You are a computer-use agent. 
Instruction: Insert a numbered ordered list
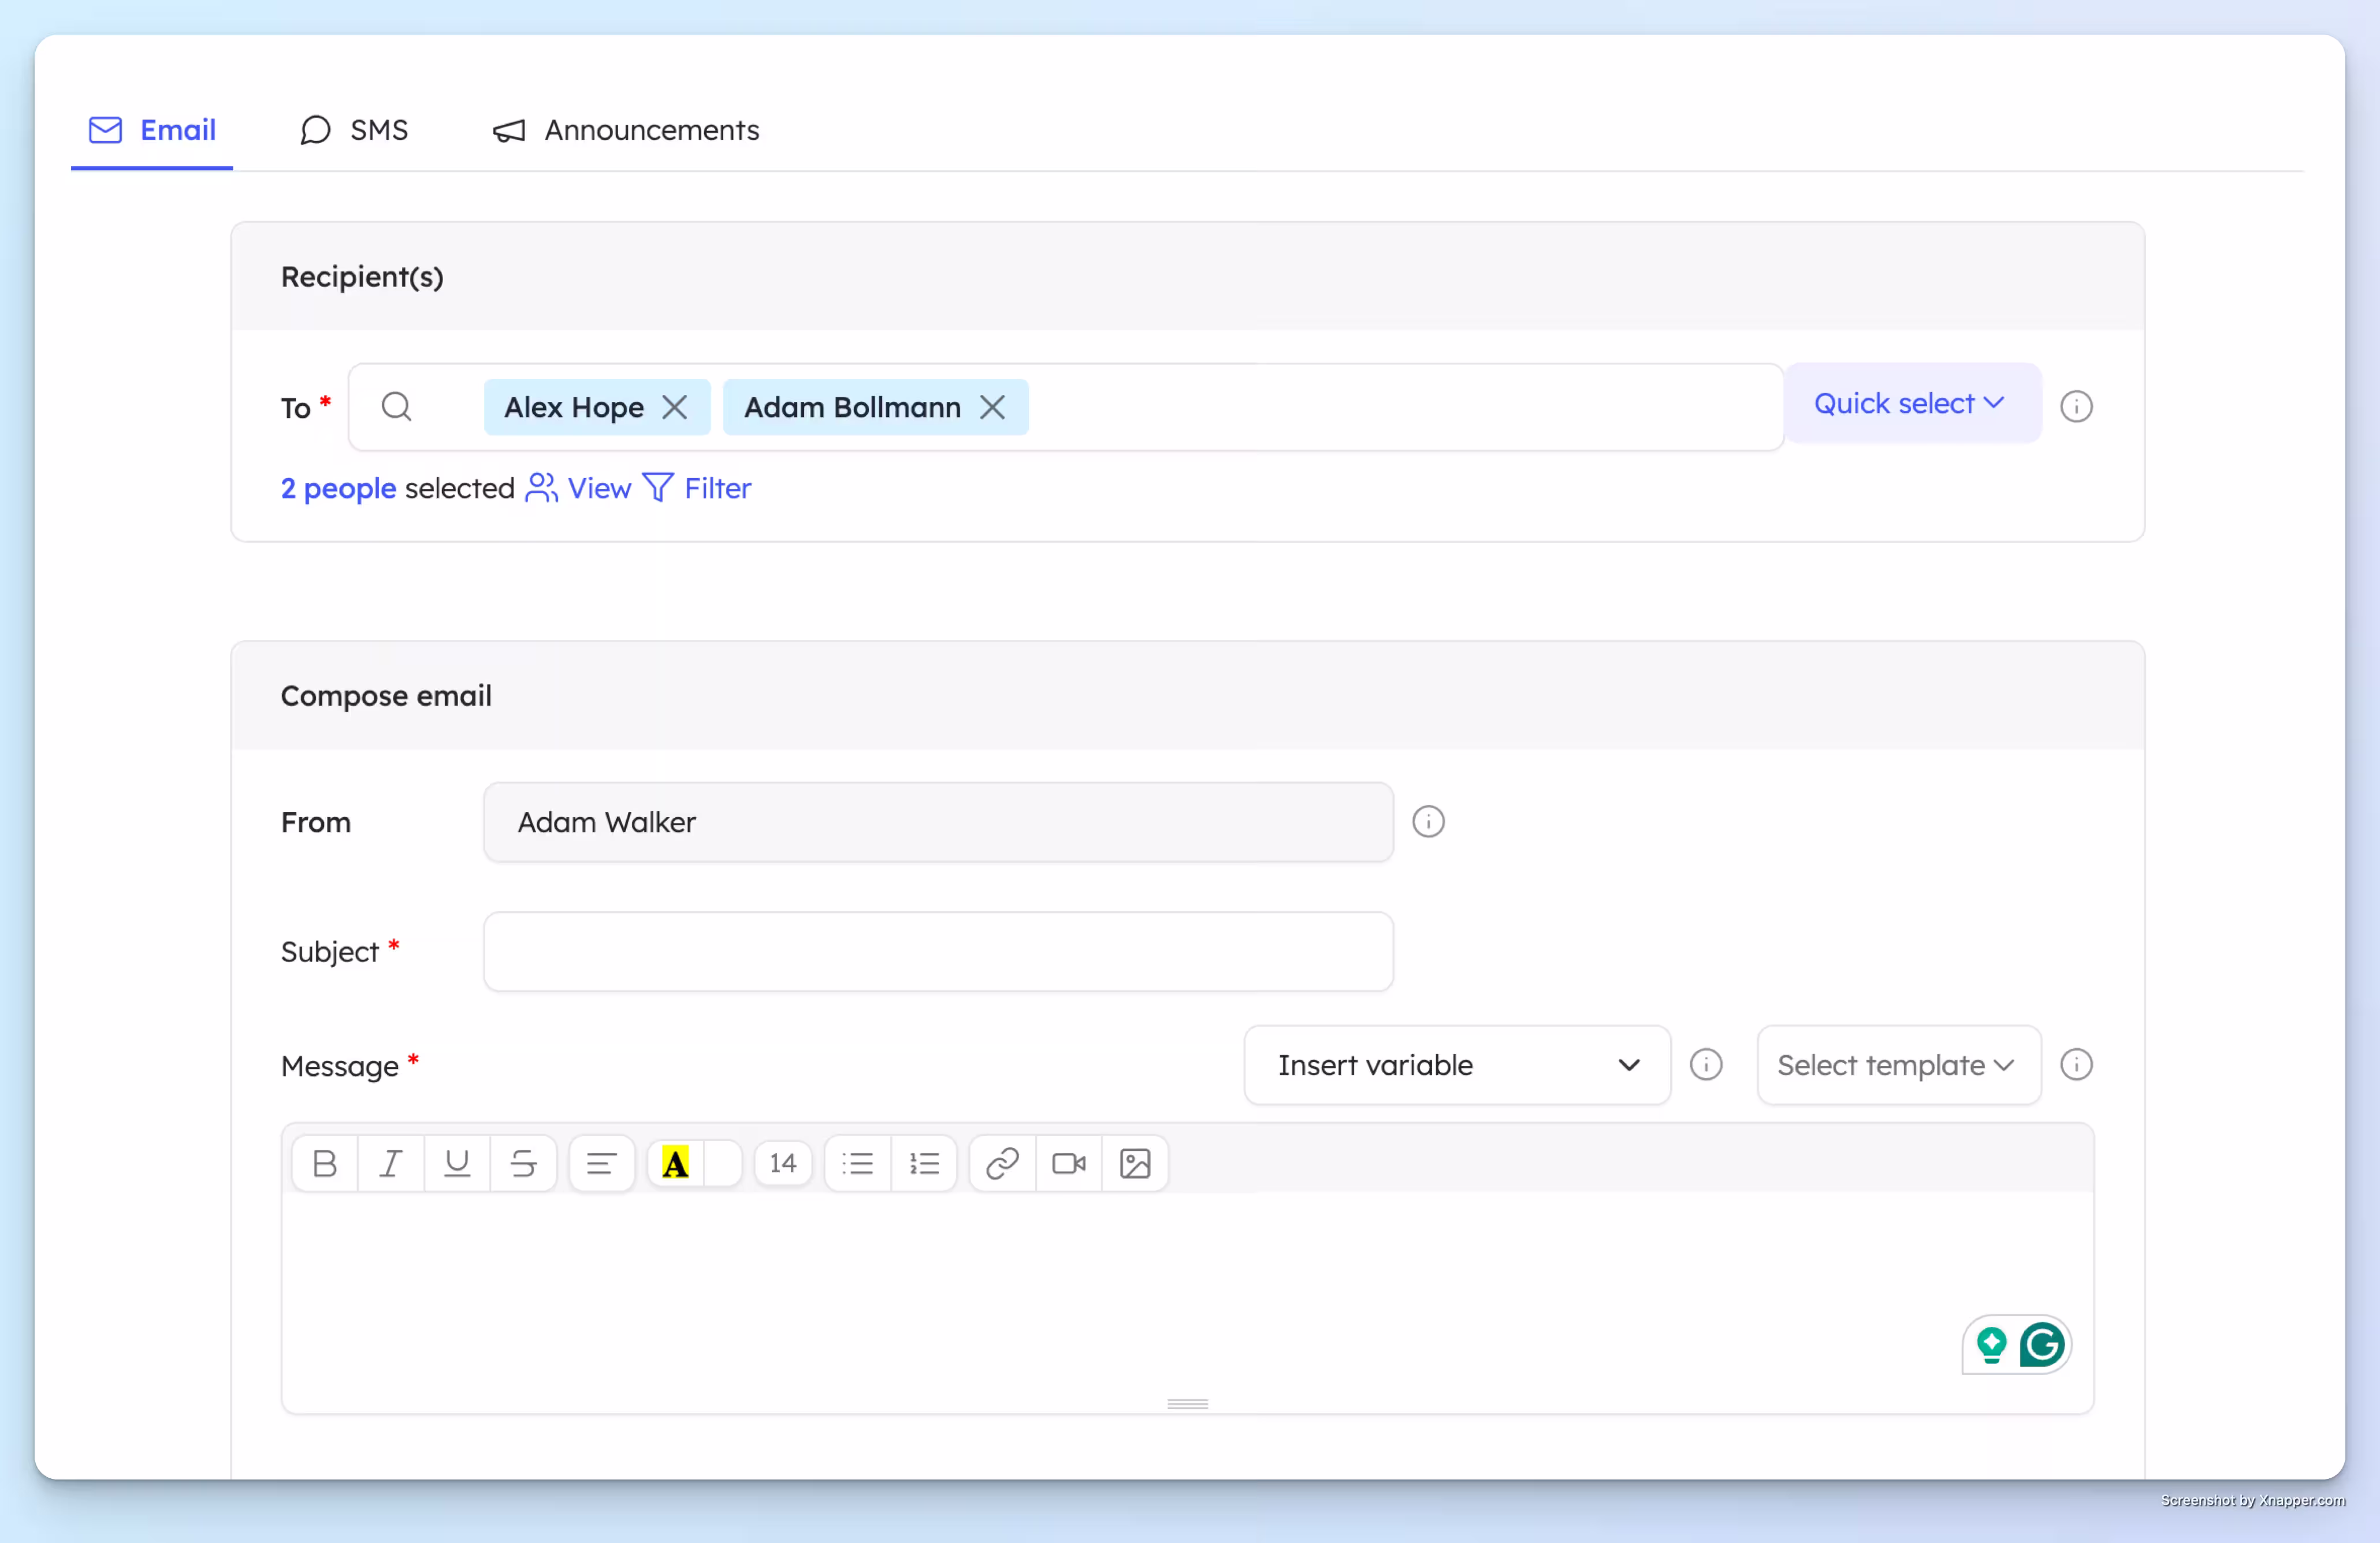coord(924,1163)
